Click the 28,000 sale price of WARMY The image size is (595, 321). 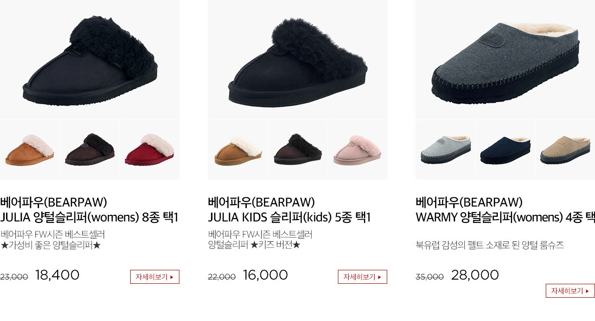click(x=475, y=275)
